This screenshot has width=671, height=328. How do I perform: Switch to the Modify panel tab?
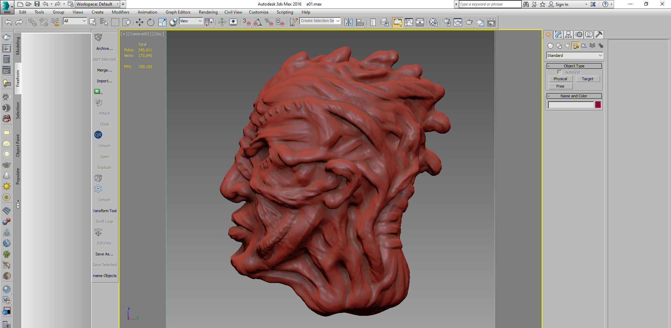[x=558, y=35]
